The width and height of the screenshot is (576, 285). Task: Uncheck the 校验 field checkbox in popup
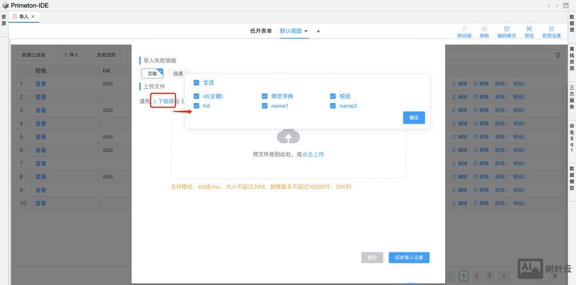pyautogui.click(x=333, y=96)
